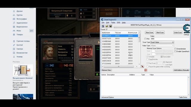Open the process list icon in Cheat Engine
191x107 pixels.
103,26
